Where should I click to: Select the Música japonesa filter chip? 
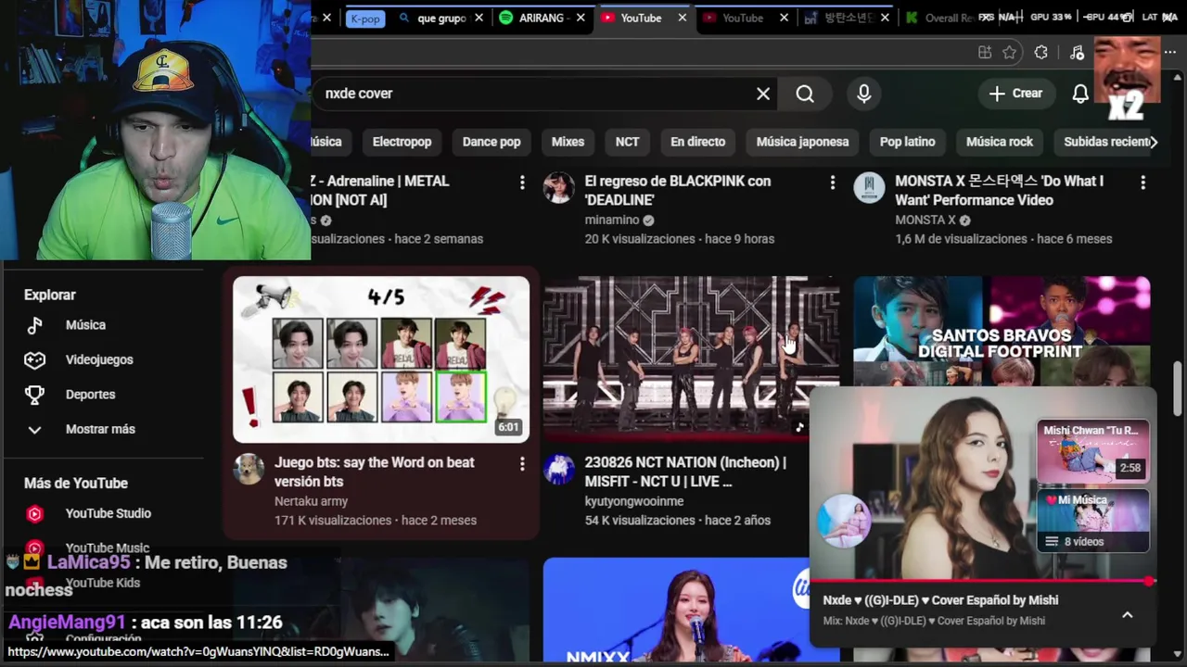click(x=802, y=142)
